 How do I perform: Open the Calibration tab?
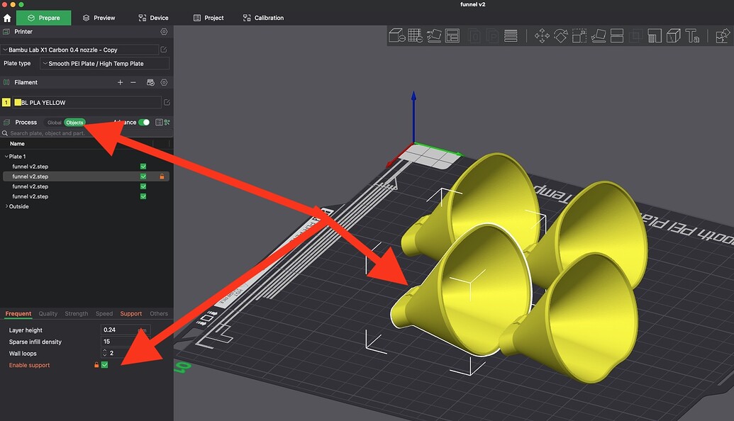tap(263, 18)
